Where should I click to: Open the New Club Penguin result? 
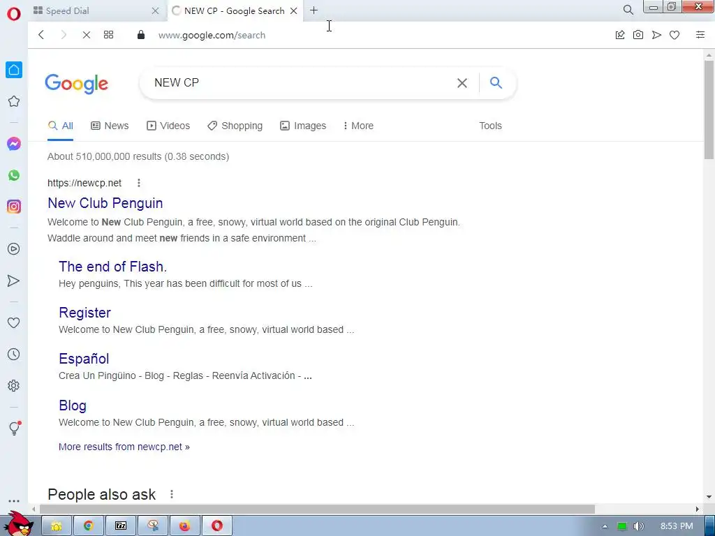coord(105,203)
